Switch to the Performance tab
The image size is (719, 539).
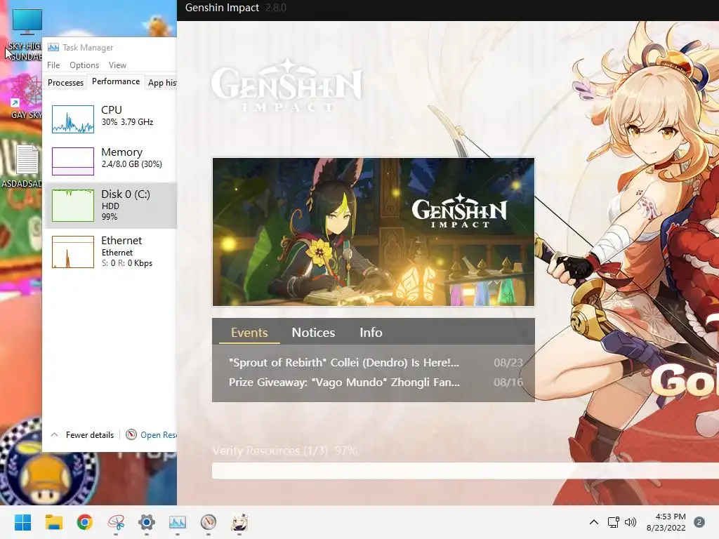point(116,81)
